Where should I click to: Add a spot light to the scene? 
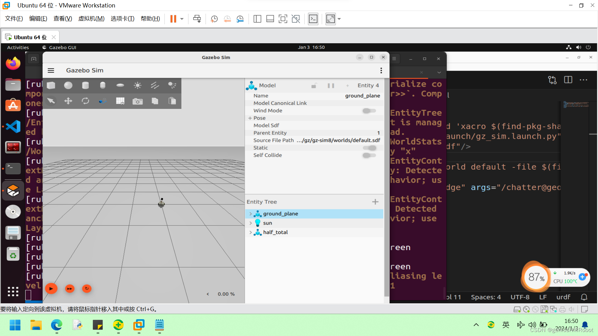point(172,85)
